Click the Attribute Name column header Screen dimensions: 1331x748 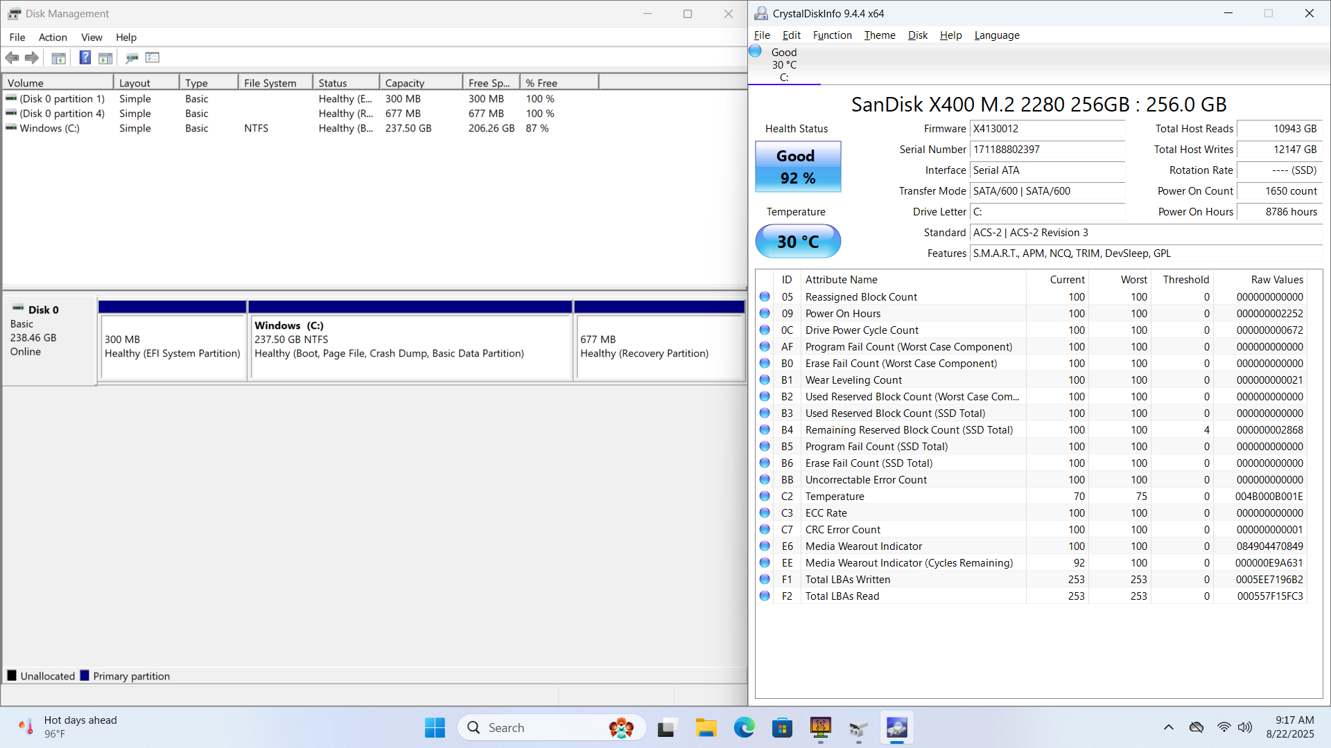tap(912, 280)
